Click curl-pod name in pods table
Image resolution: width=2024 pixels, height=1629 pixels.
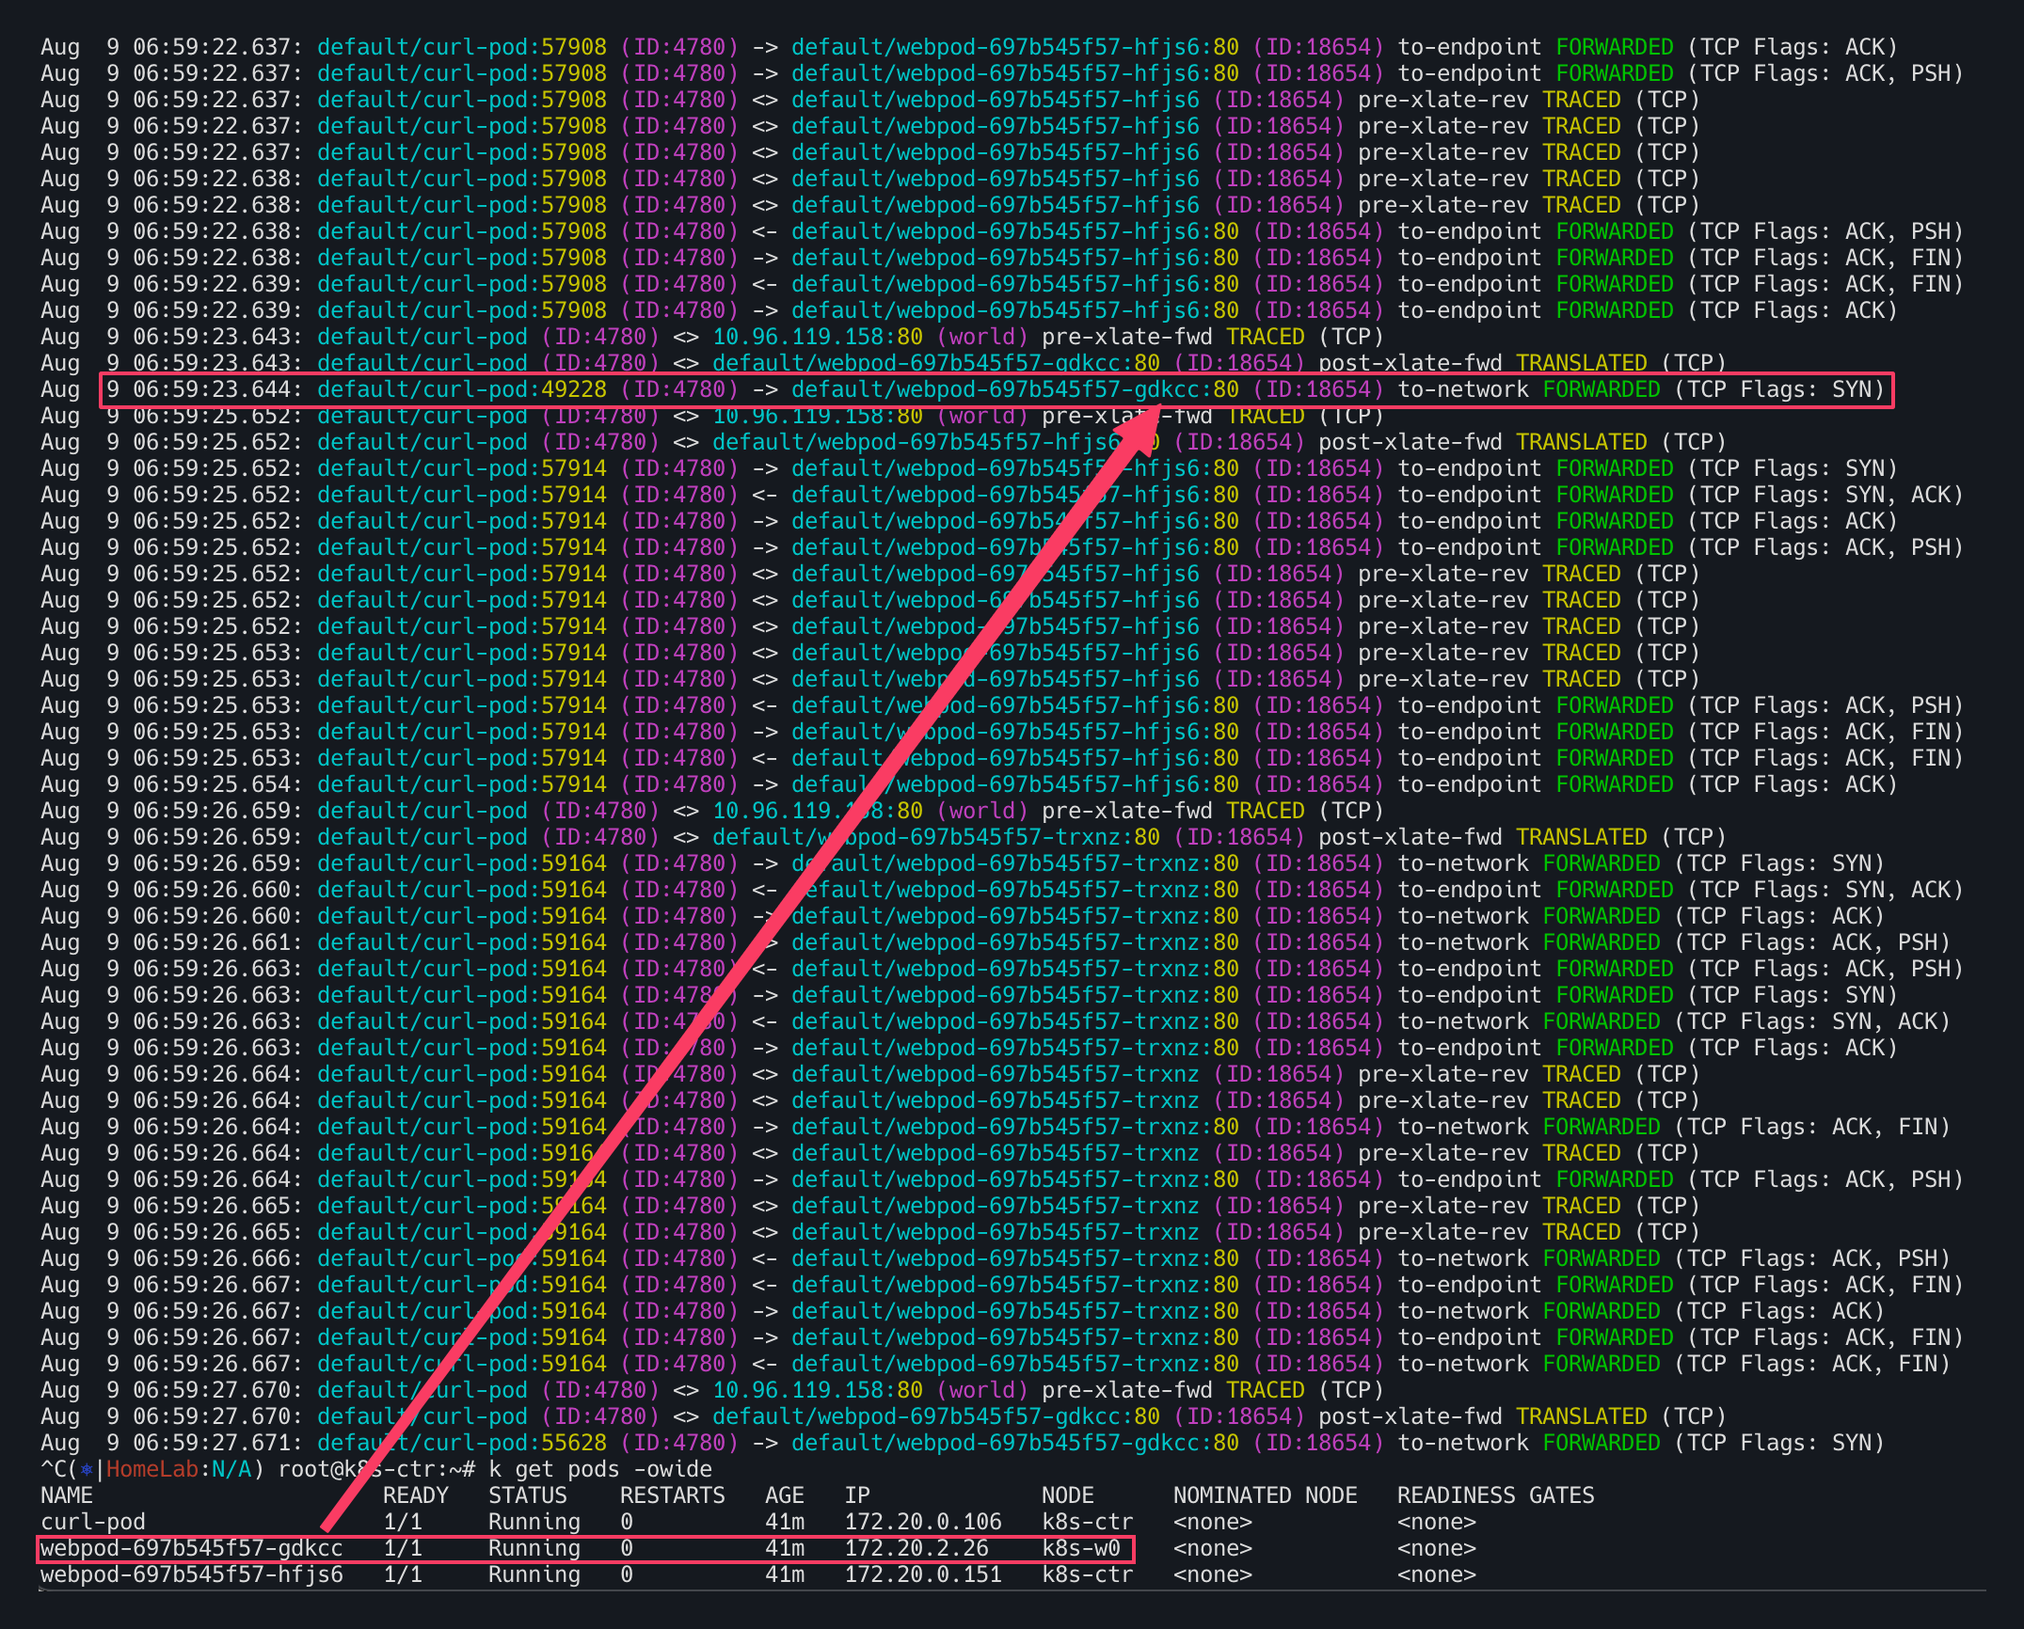tap(93, 1522)
